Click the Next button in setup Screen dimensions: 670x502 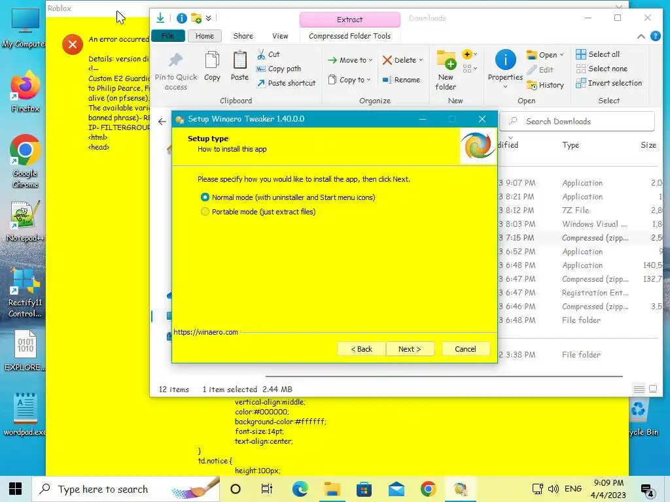410,349
